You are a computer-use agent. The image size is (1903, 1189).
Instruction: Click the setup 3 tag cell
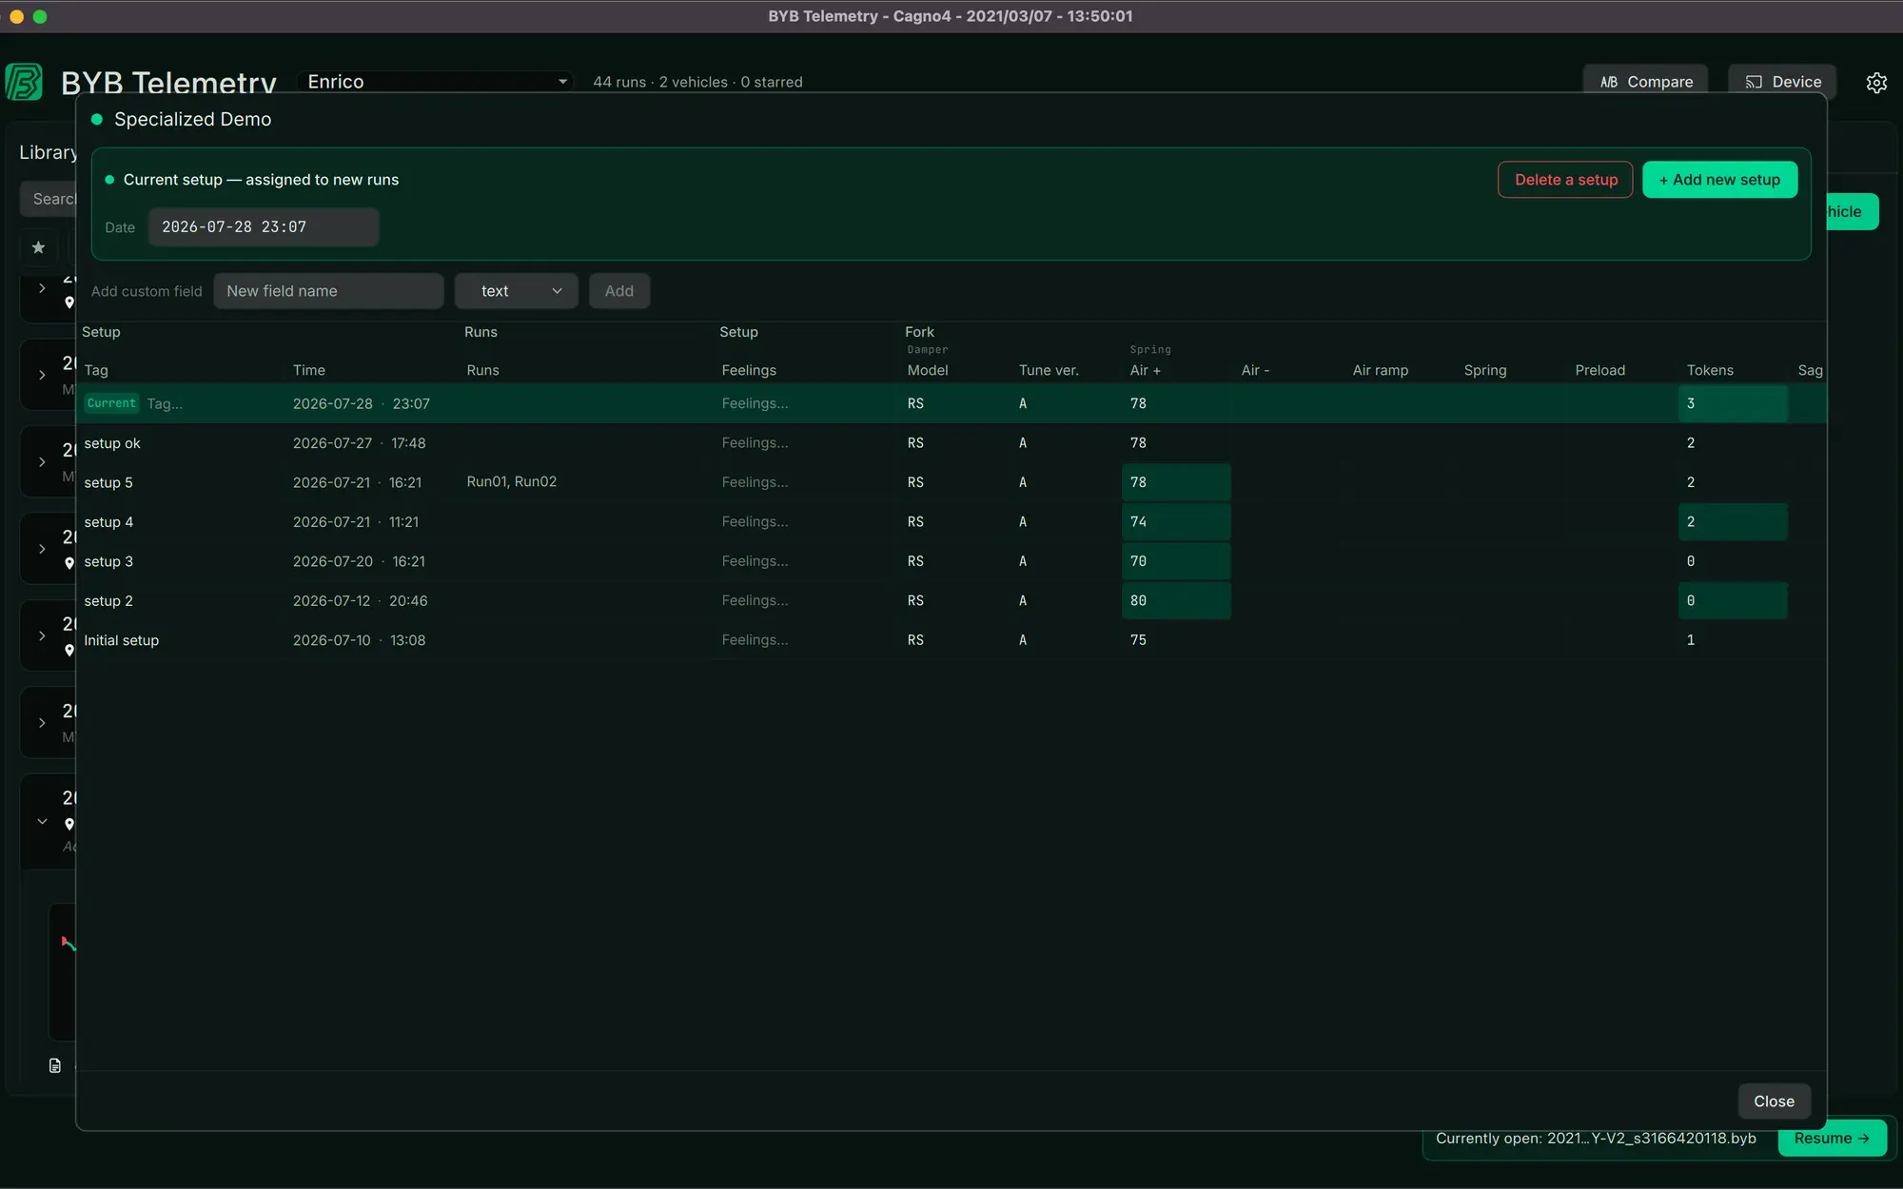108,561
